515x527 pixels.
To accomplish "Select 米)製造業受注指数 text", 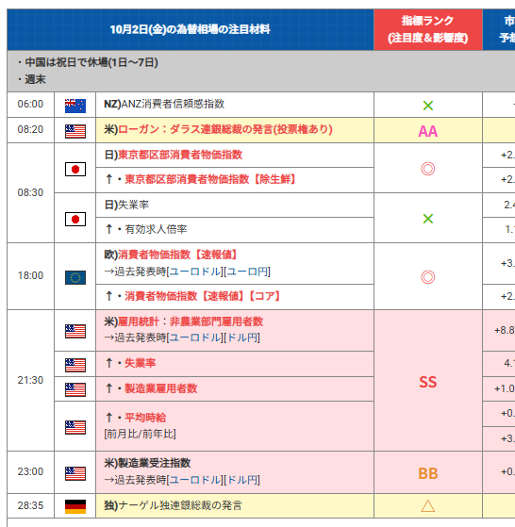I will 147,463.
